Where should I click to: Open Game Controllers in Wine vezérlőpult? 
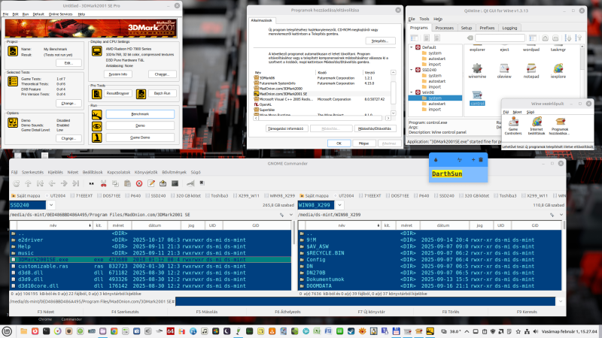pos(513,126)
